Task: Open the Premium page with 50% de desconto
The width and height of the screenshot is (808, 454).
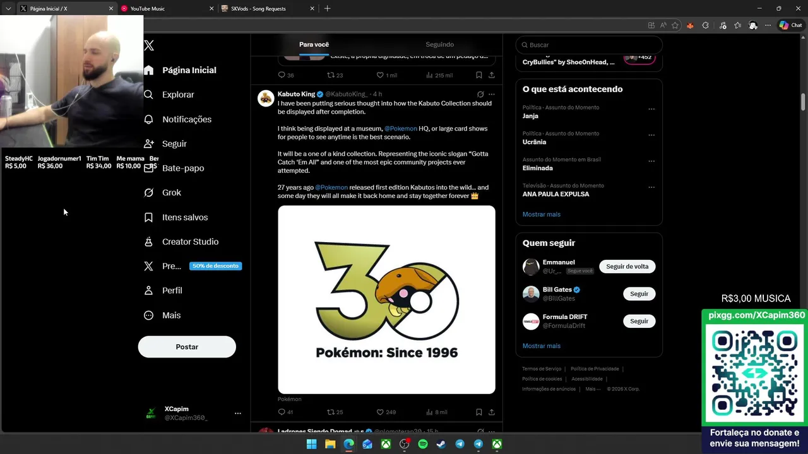Action: coord(193,266)
